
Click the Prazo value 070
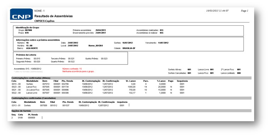click(27, 33)
